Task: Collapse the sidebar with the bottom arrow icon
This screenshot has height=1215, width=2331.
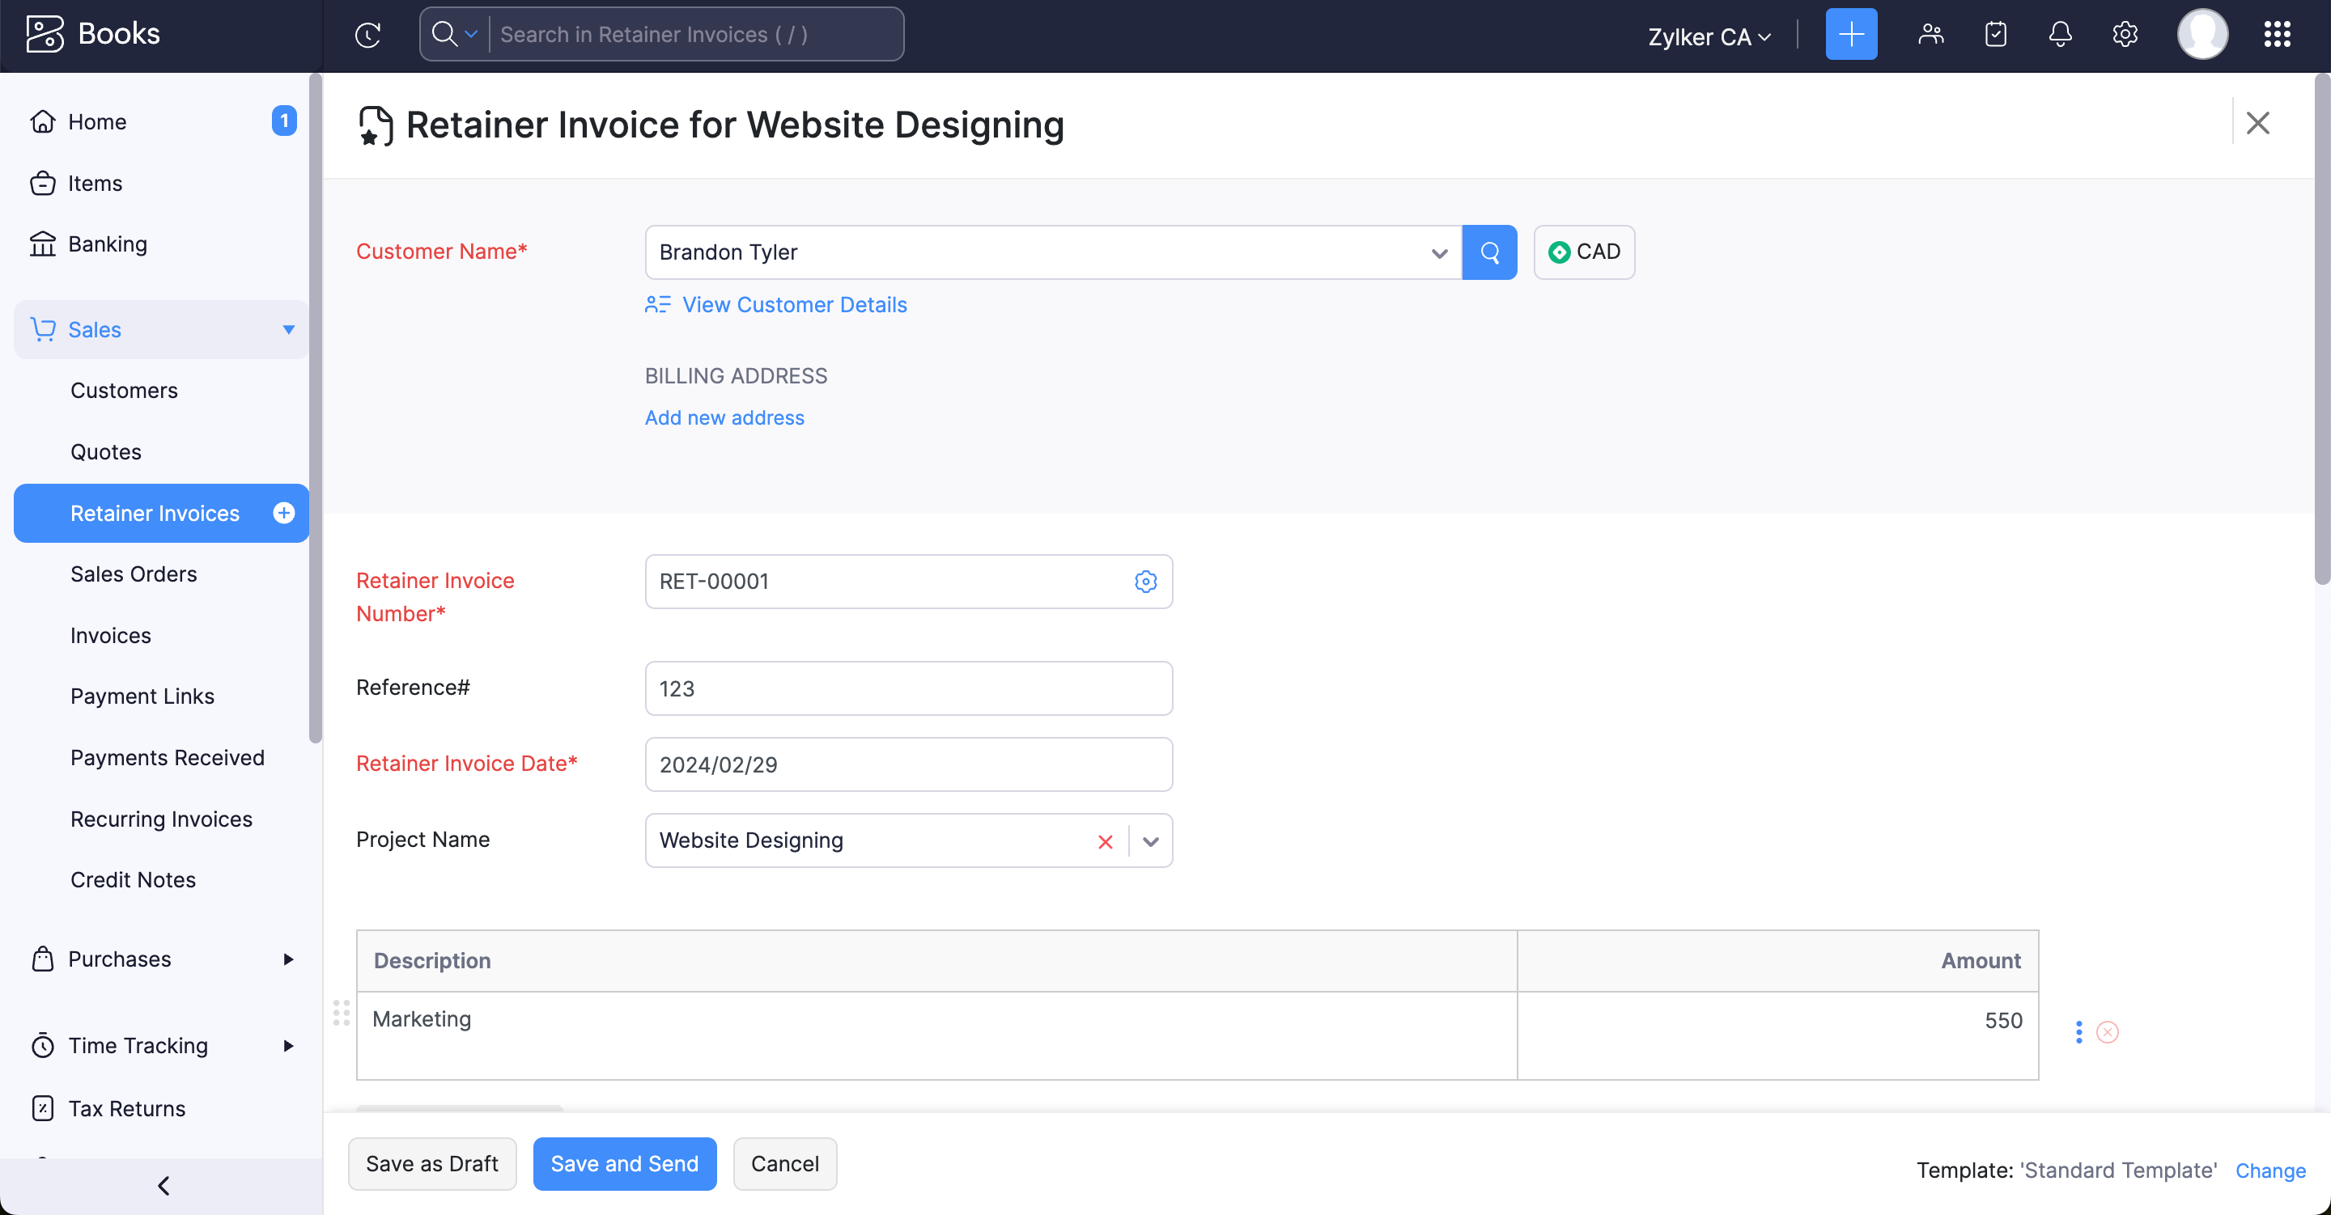Action: tap(163, 1185)
